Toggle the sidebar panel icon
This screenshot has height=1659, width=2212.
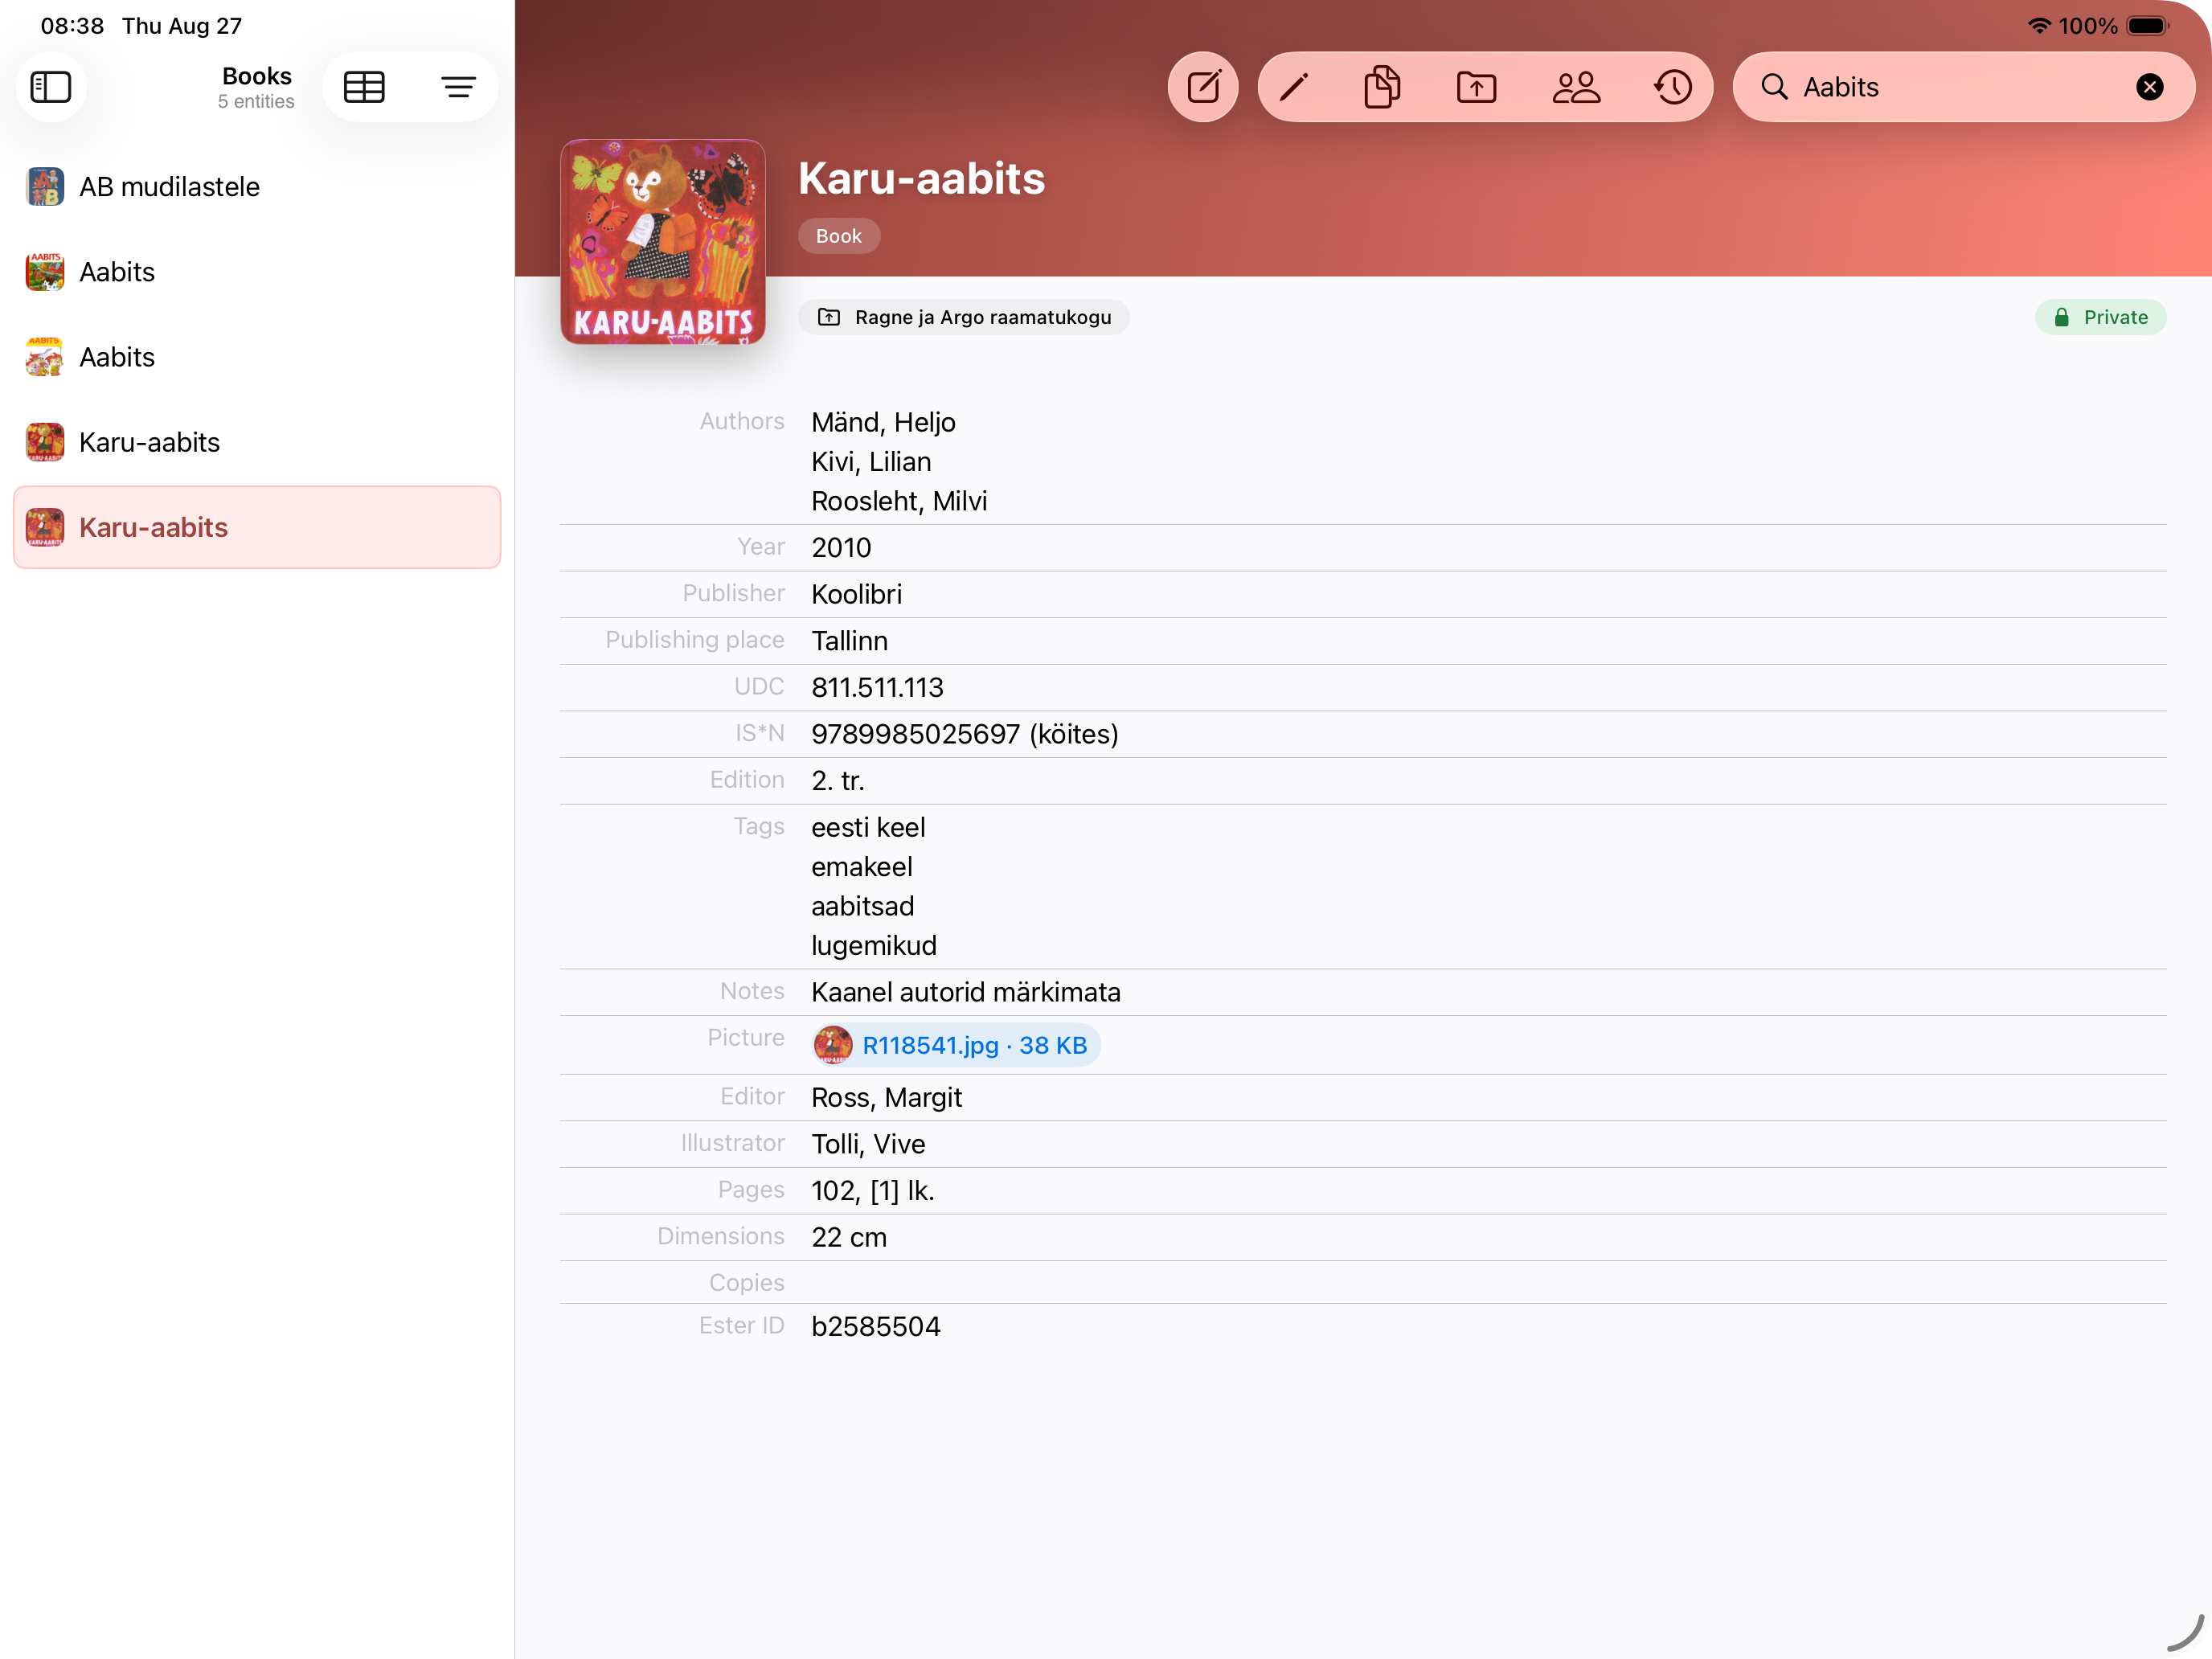[51, 87]
